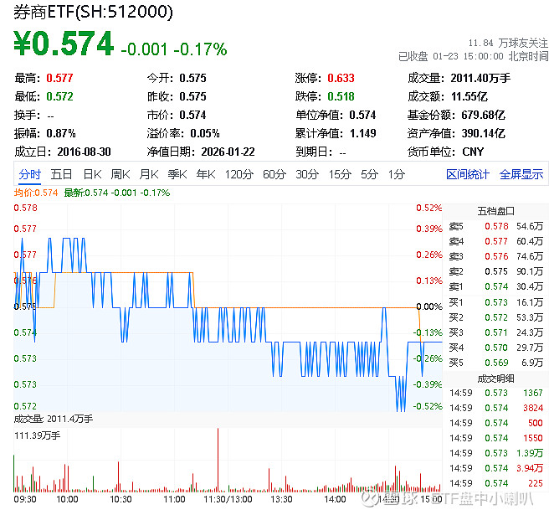Image resolution: width=549 pixels, height=515 pixels.
Task: Open 区间统计 range statistics
Action: click(x=468, y=174)
